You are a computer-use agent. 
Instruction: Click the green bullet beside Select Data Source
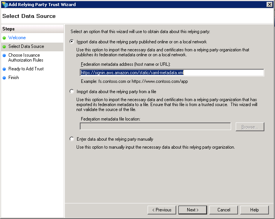click(x=4, y=47)
